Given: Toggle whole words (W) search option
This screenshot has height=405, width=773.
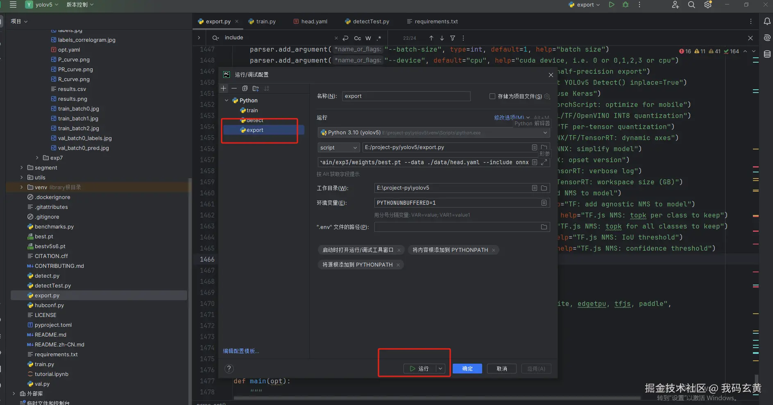Looking at the screenshot, I should pos(368,38).
